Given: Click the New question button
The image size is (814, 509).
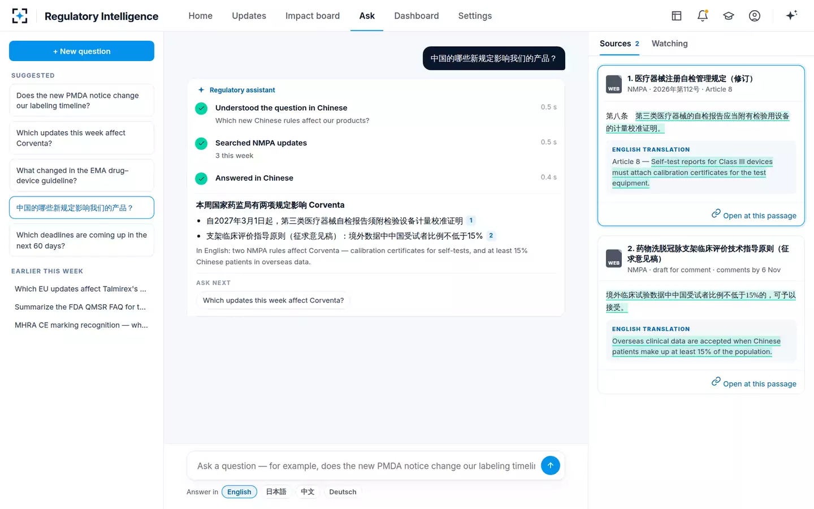Looking at the screenshot, I should (81, 51).
